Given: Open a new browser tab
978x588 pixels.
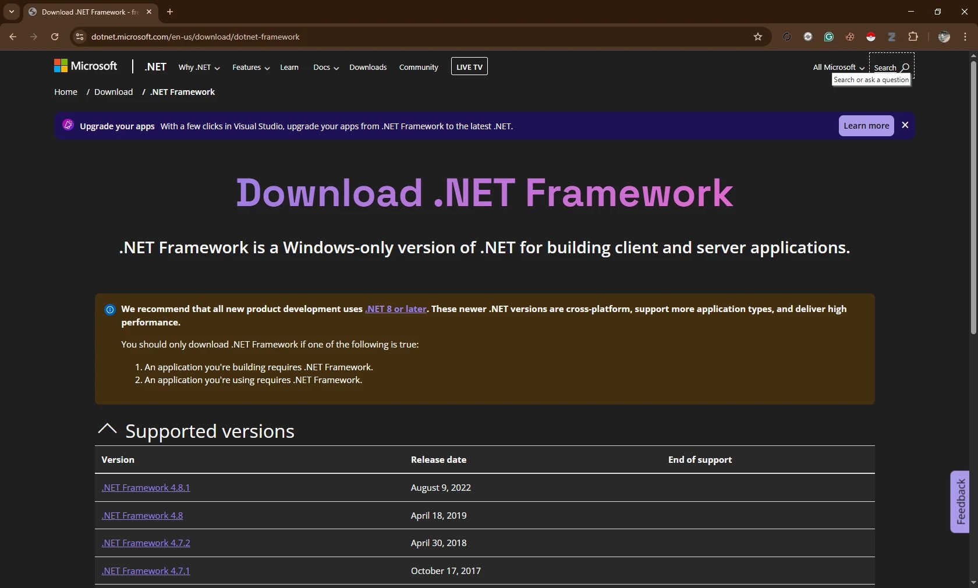Looking at the screenshot, I should coord(170,12).
